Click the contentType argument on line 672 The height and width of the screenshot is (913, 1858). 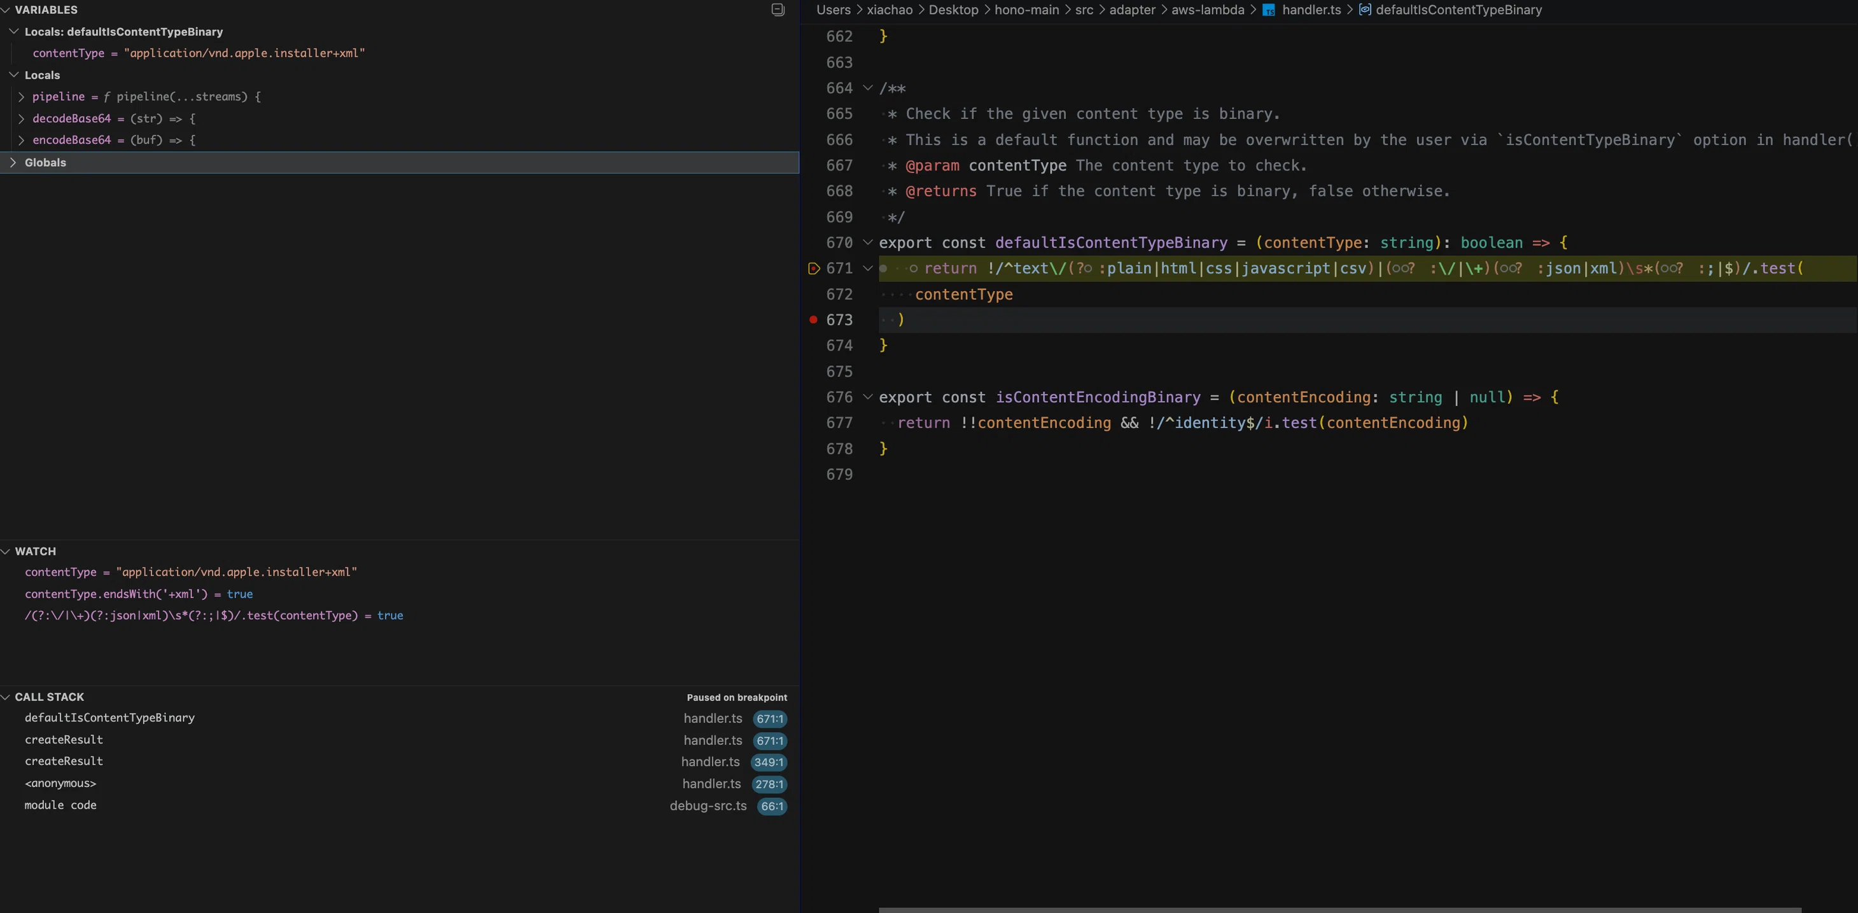(963, 294)
